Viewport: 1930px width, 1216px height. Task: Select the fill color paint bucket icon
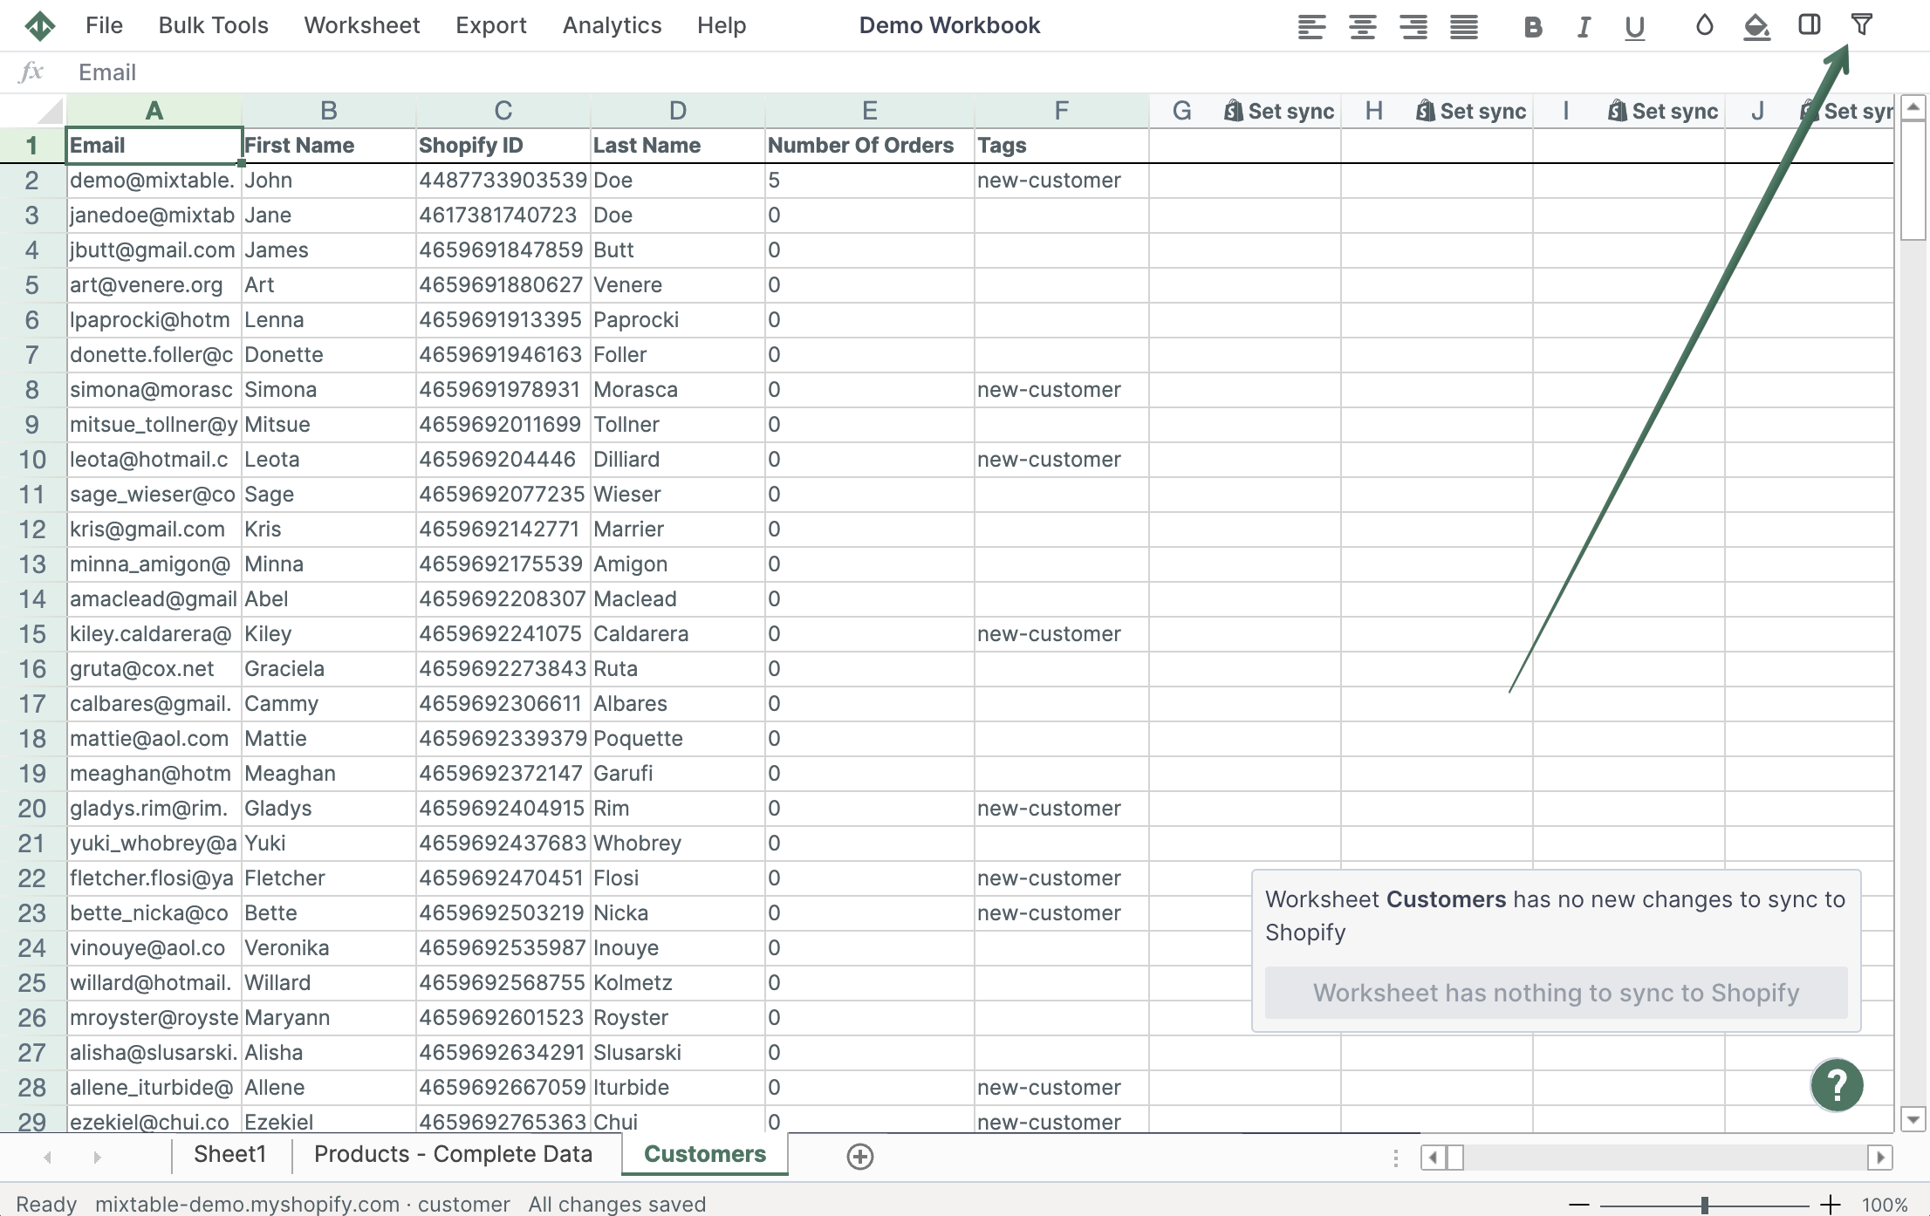click(1756, 27)
